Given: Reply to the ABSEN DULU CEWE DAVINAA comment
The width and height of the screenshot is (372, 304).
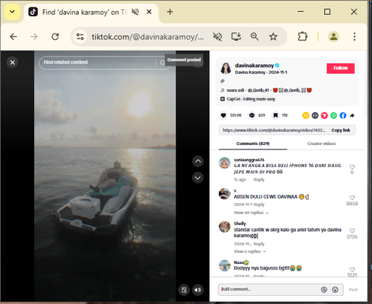Looking at the screenshot, I should coord(259,204).
